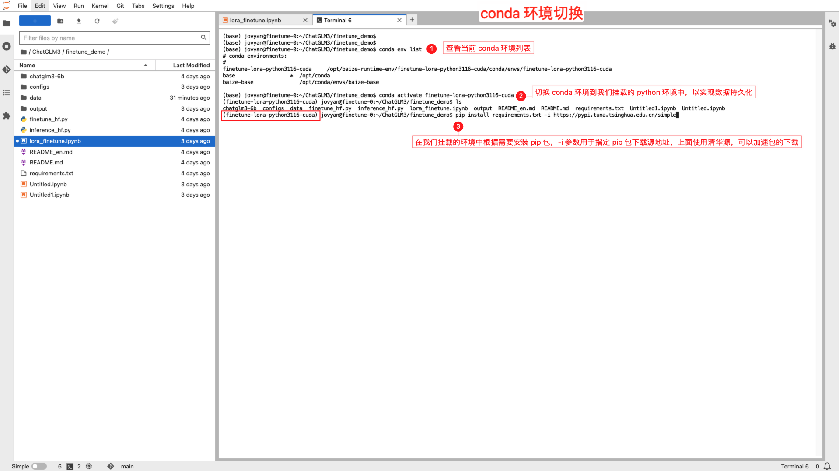
Task: Open the Git sidebar panel
Action: click(x=7, y=70)
